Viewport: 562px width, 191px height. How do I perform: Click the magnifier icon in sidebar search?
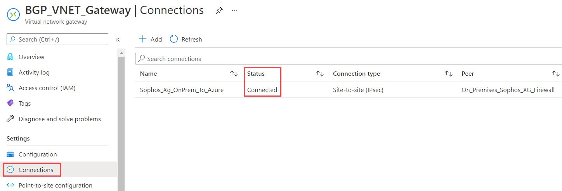tap(13, 39)
